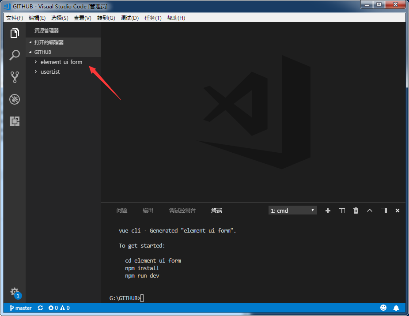Close the Visual Studio Code window

point(395,5)
